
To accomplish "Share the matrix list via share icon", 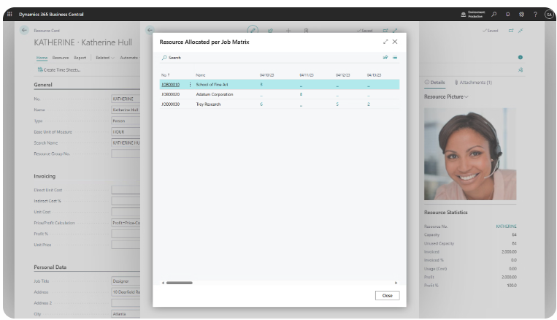I will (x=385, y=57).
